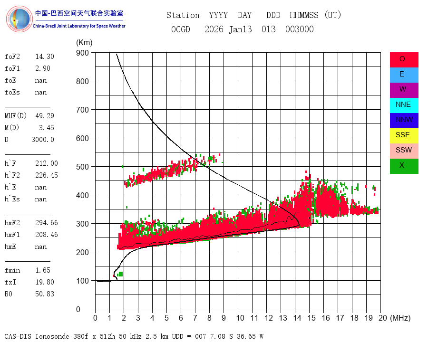Click the green X legend swatch
Image resolution: width=428 pixels, height=342 pixels.
[x=404, y=166]
